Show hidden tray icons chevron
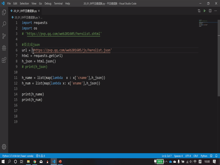The image size is (220, 165). point(166,162)
